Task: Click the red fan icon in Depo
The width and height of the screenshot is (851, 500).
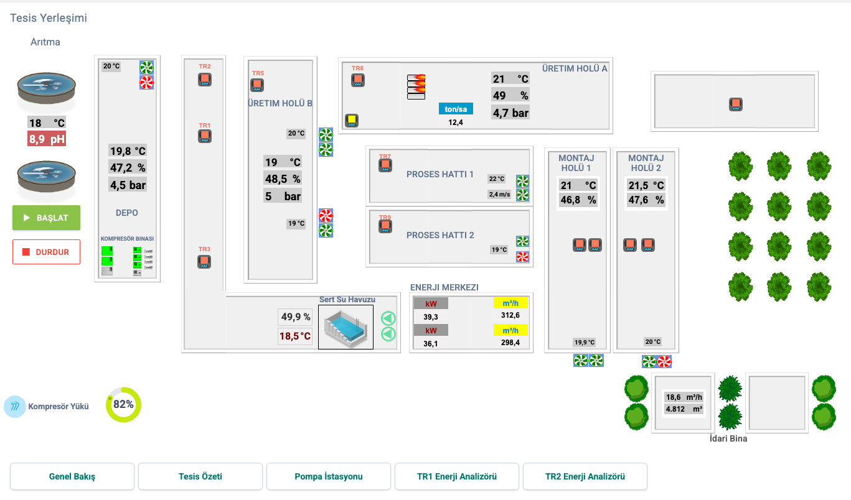Action: tap(147, 83)
